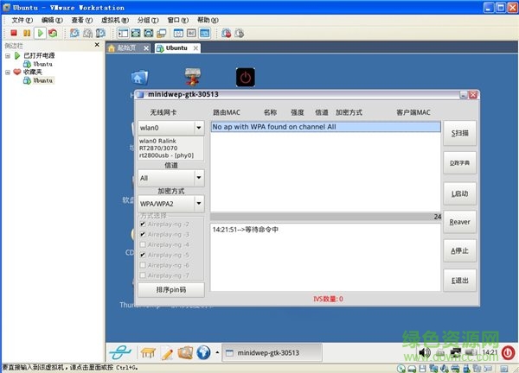Toggle the Aireplay-ng -2 checkbox
The width and height of the screenshot is (519, 373).
point(143,224)
